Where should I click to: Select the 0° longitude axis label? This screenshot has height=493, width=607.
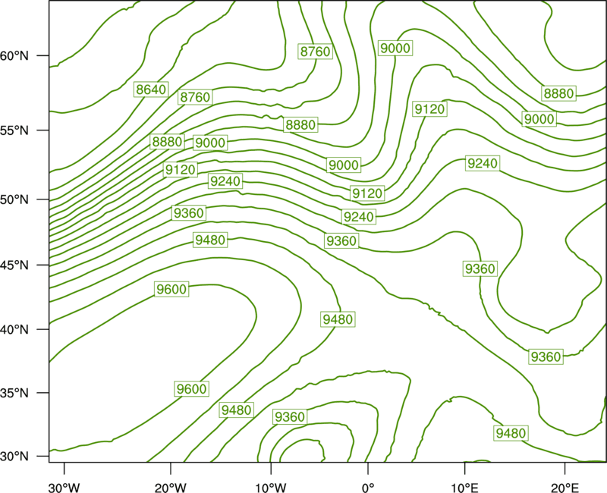(368, 487)
